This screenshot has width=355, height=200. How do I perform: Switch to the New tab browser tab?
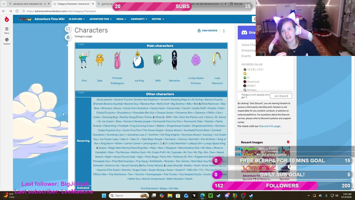pos(238,4)
